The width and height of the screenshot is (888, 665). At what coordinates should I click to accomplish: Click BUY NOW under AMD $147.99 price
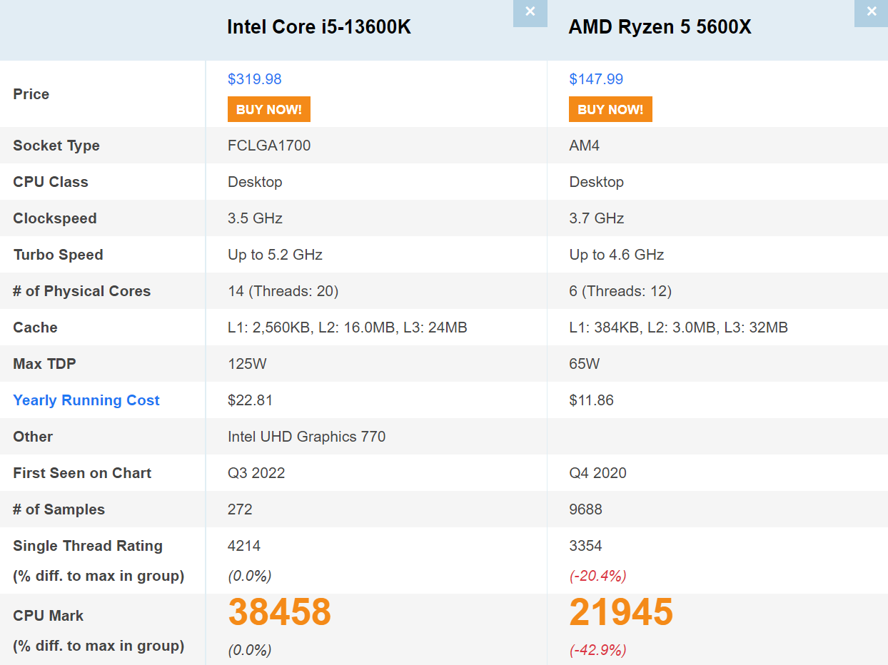[x=610, y=109]
